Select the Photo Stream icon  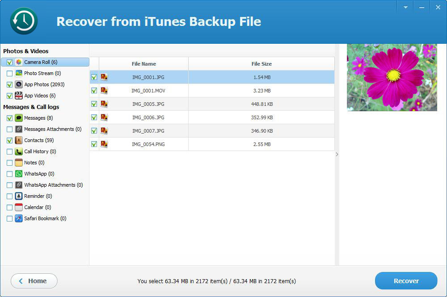click(19, 73)
